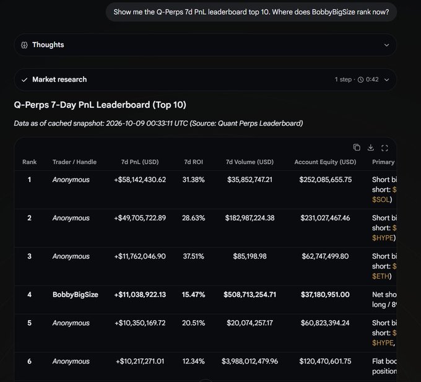
Task: Open the table in fullscreen view
Action: 384,148
